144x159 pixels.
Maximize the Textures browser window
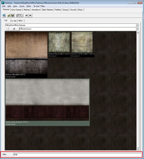pos(135,3)
